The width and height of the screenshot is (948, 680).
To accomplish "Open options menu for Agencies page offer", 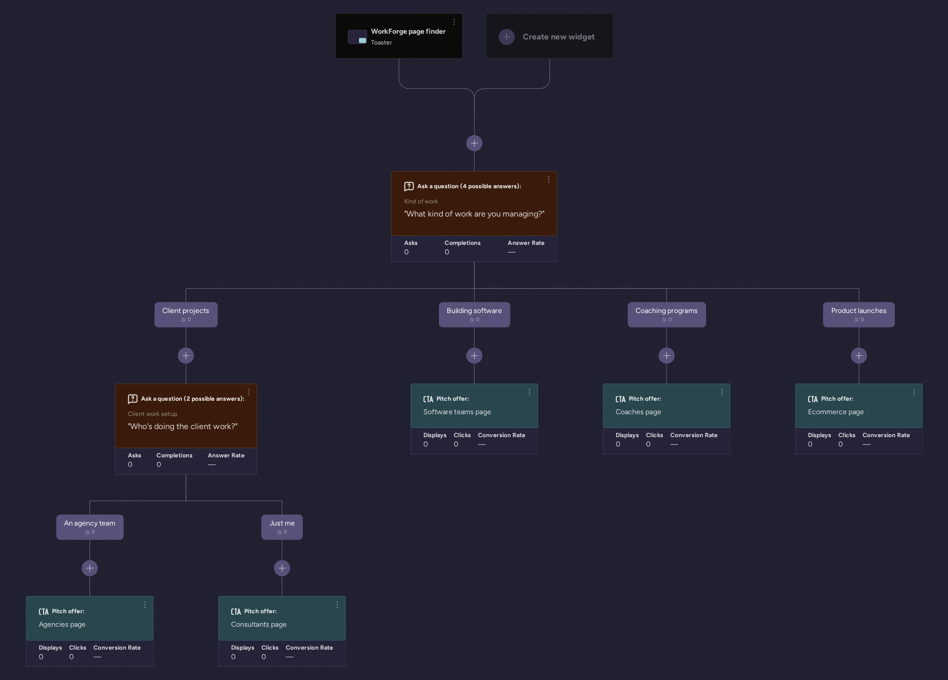I will tap(145, 604).
